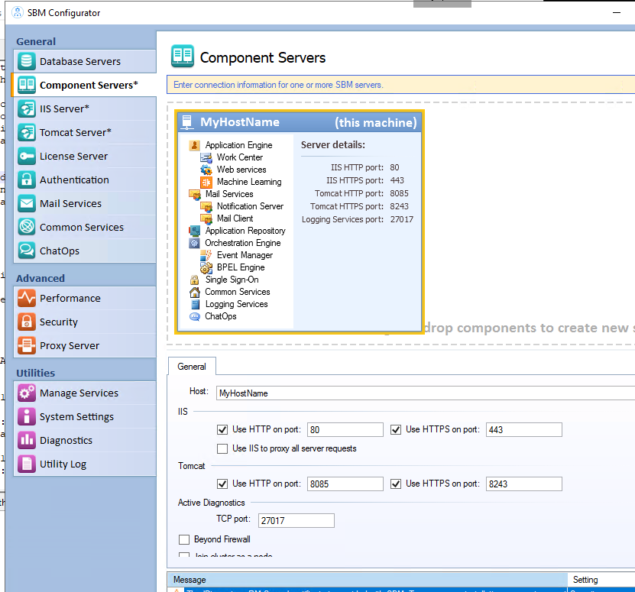The image size is (635, 592).
Task: Open System Settings from Utilities
Action: tap(27, 416)
